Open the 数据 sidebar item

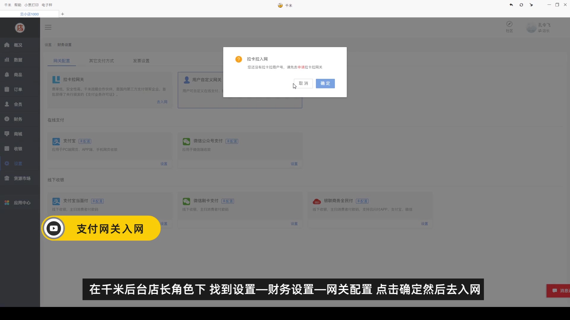20,60
